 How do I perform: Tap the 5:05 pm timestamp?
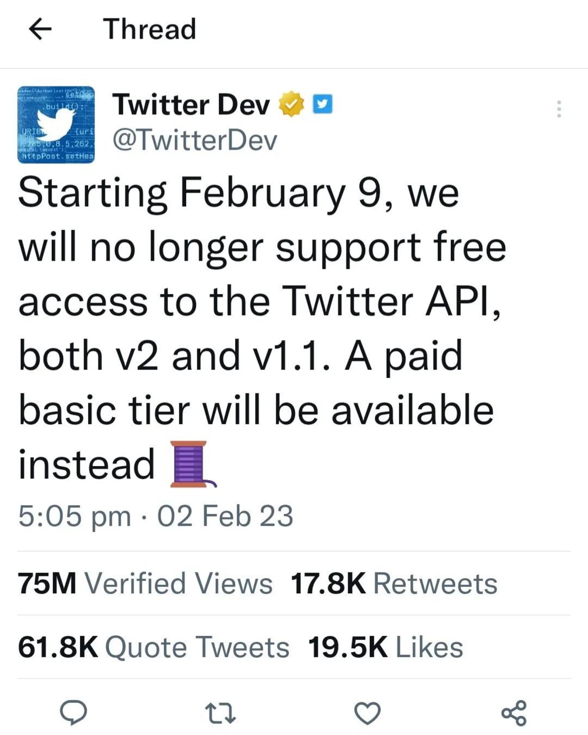coord(74,516)
